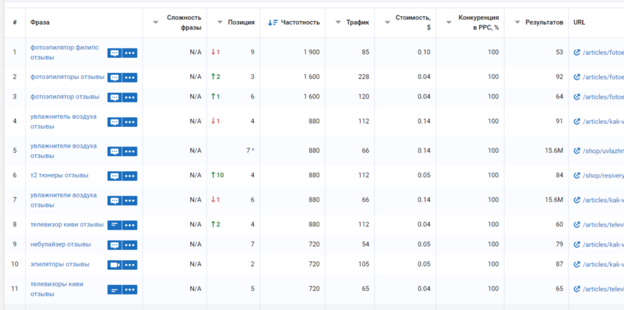Open the three-dots menu for телевизоры киви отзывы
Image resolution: width=624 pixels, height=310 pixels.
[130, 289]
